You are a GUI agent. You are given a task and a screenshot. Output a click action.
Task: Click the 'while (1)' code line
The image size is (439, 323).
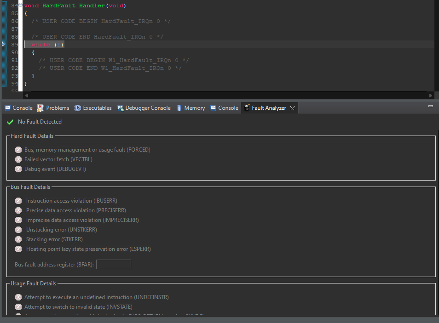tap(47, 45)
